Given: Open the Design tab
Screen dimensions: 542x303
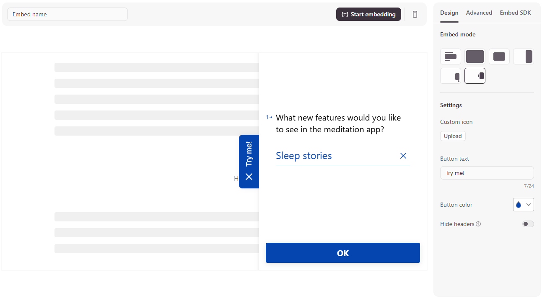Looking at the screenshot, I should [449, 13].
